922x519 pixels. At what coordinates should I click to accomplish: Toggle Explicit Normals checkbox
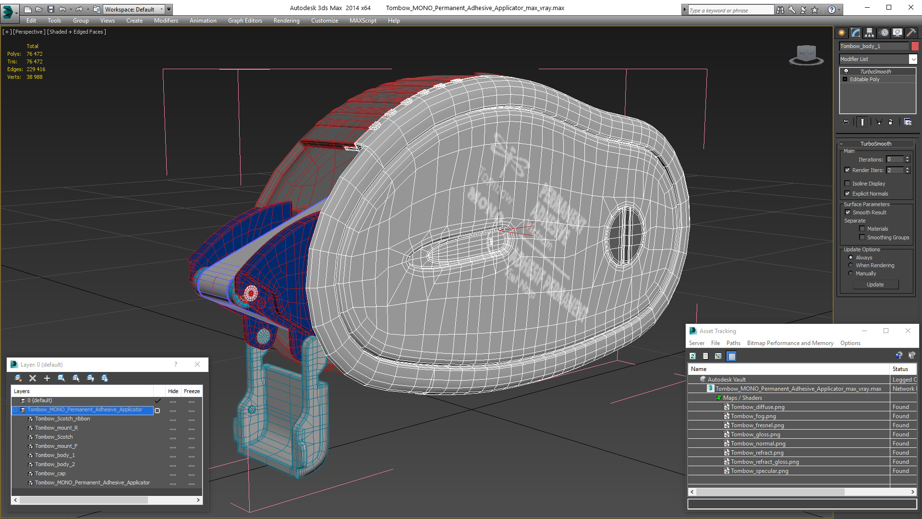(x=848, y=194)
